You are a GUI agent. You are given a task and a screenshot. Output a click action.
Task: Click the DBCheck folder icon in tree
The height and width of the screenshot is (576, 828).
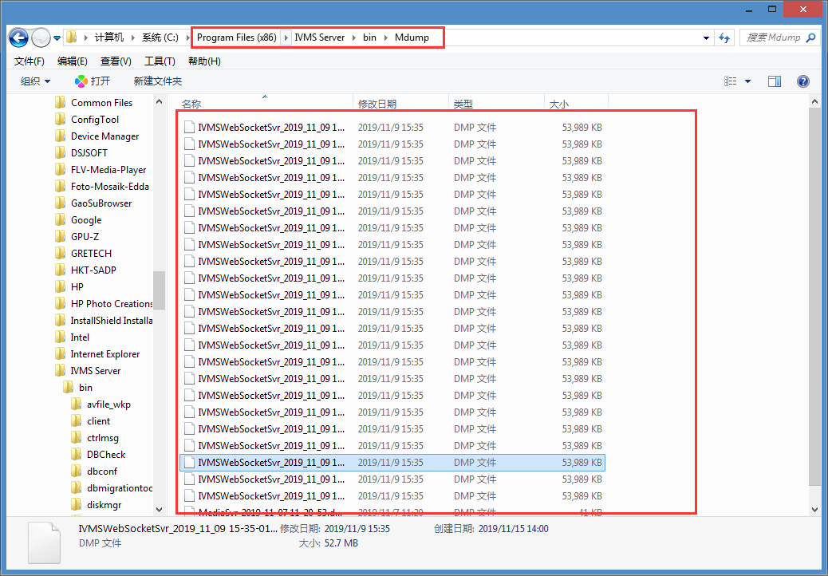click(77, 455)
